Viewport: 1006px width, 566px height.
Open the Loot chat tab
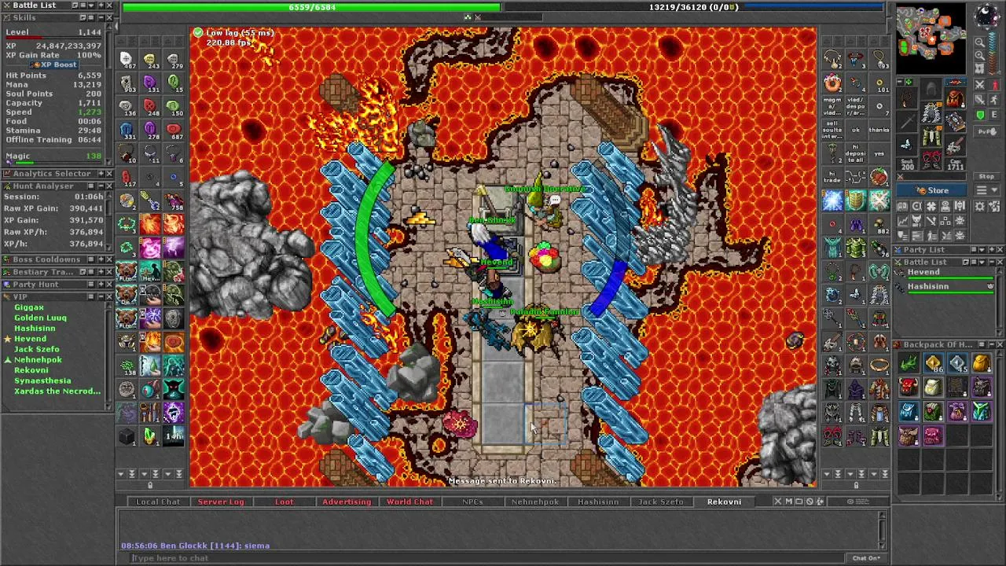click(x=284, y=502)
